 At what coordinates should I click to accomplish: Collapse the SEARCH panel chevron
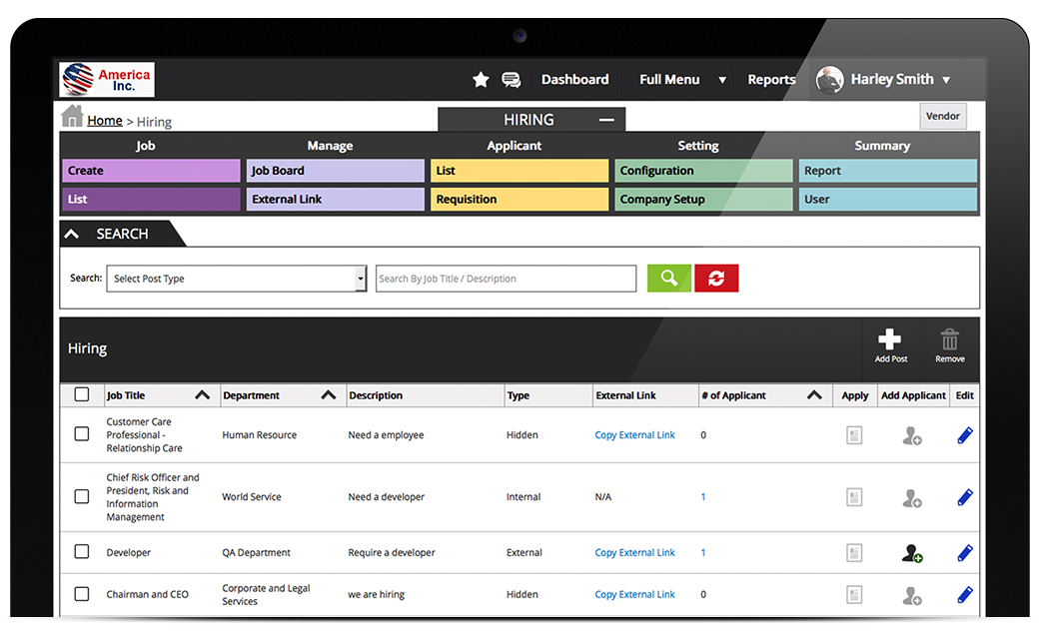point(72,234)
